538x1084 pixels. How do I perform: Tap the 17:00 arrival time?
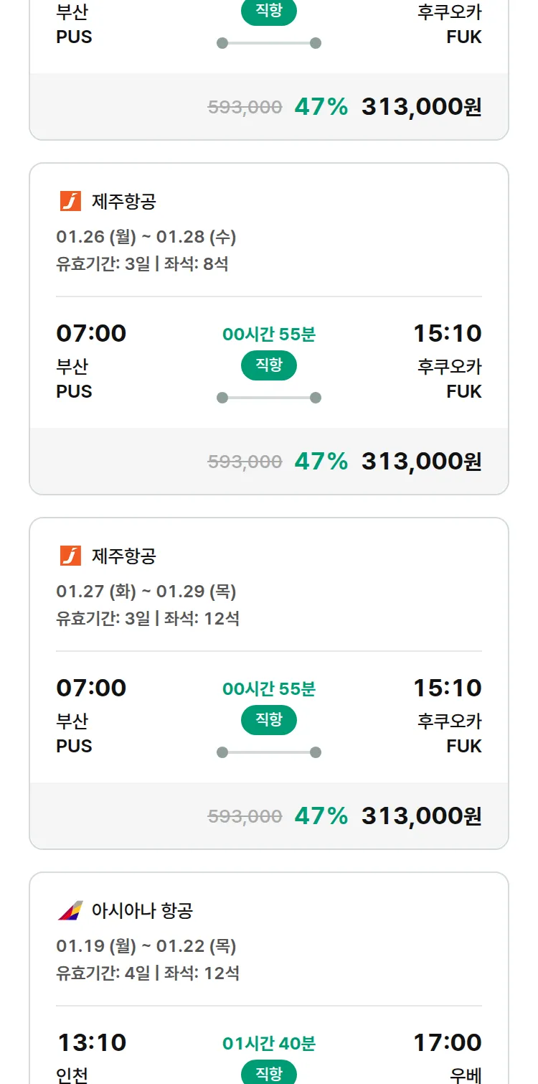pos(447,1042)
